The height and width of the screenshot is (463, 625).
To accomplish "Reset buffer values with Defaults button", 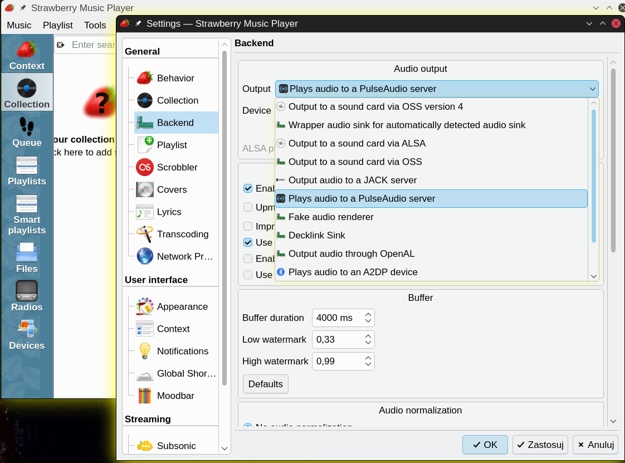I will (x=266, y=384).
